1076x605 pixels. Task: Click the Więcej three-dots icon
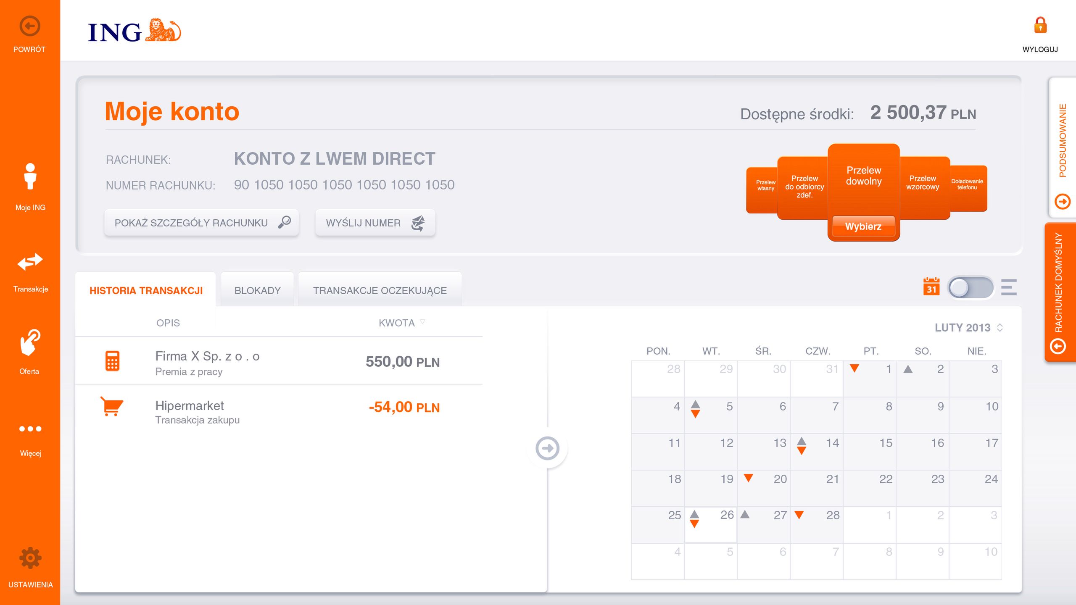[30, 429]
